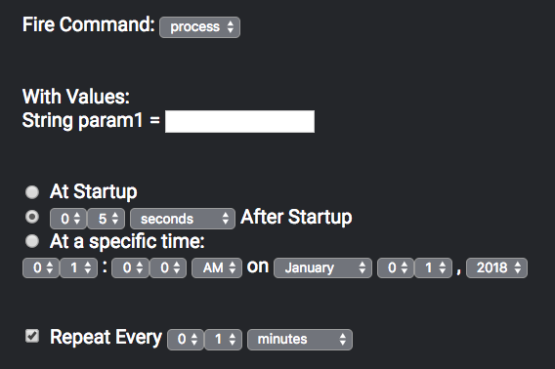Open the Repeat Every ones digit showing 1
This screenshot has width=555, height=369.
(224, 340)
